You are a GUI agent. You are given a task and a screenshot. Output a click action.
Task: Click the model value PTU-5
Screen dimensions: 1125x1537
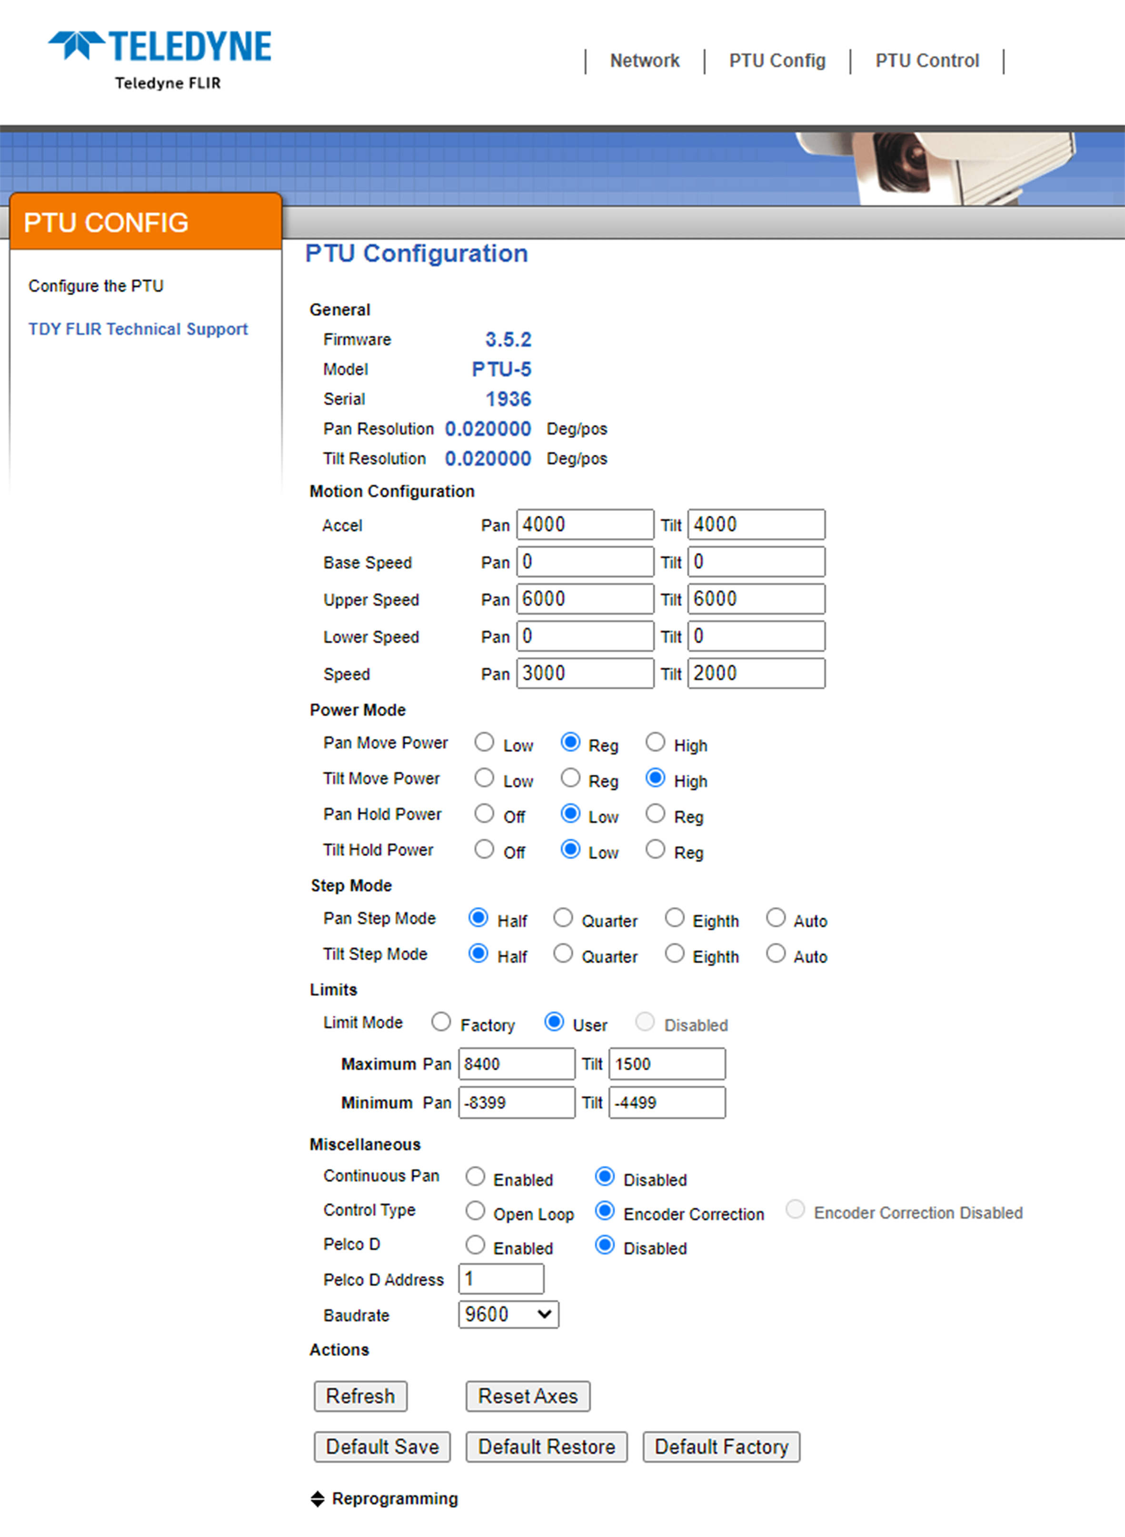502,369
